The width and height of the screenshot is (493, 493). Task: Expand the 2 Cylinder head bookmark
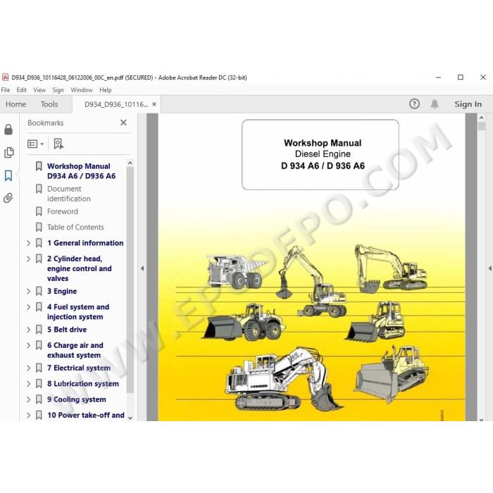point(28,258)
